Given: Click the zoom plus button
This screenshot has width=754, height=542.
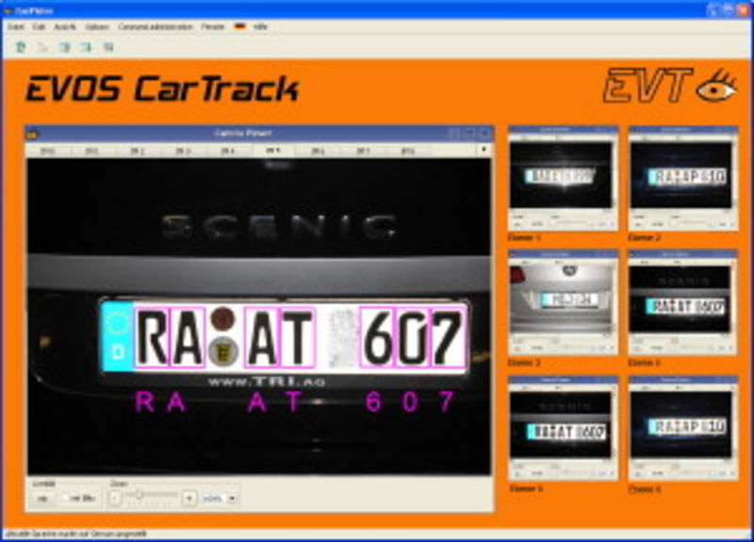Looking at the screenshot, I should point(189,499).
